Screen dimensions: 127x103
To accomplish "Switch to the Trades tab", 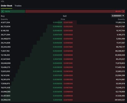I will 18,6.
